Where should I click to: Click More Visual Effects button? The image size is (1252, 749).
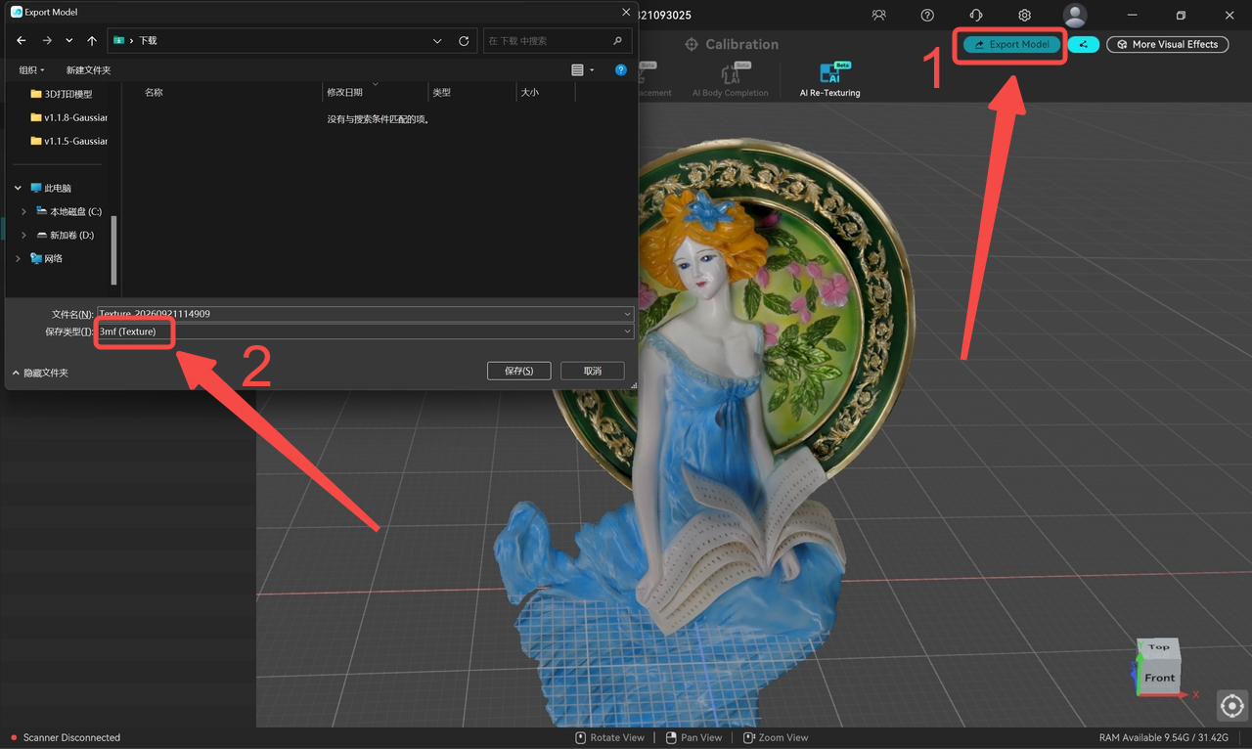click(1167, 44)
